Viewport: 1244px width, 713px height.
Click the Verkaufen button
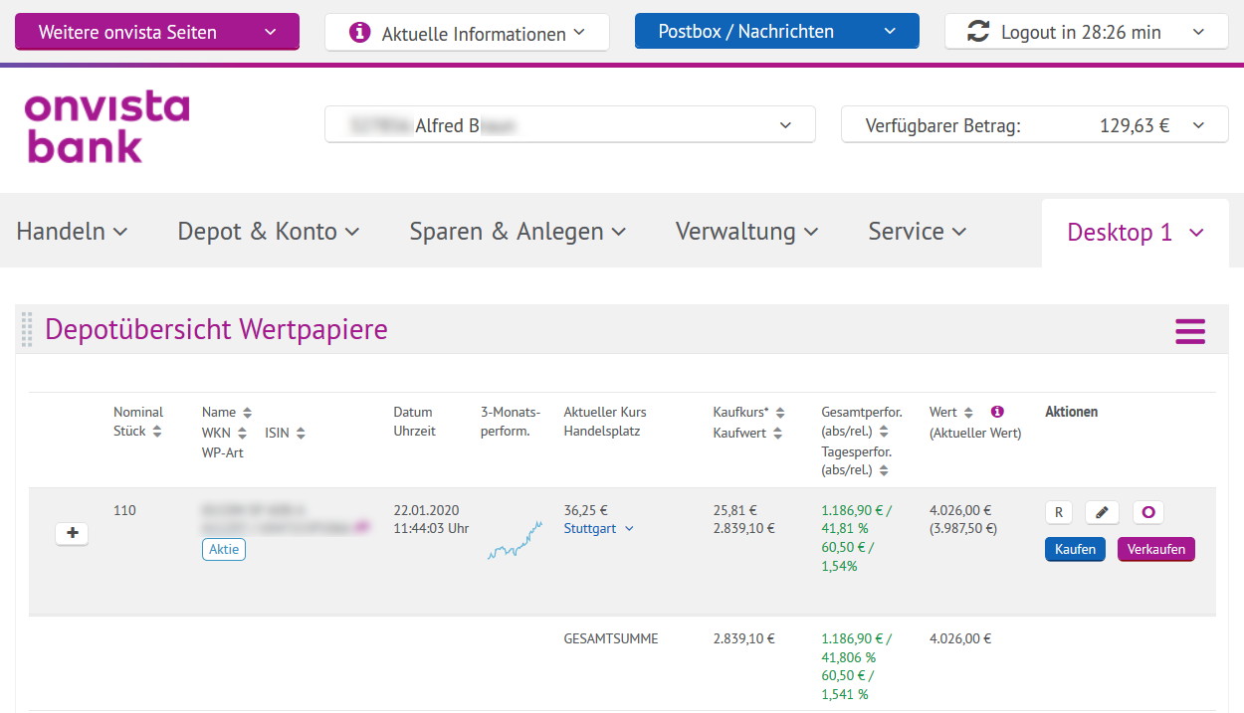[1156, 549]
